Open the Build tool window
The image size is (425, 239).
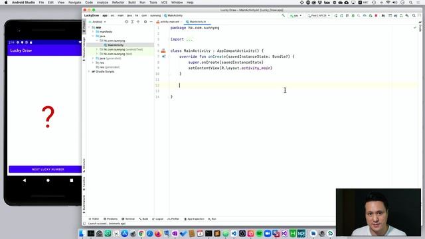(143, 219)
